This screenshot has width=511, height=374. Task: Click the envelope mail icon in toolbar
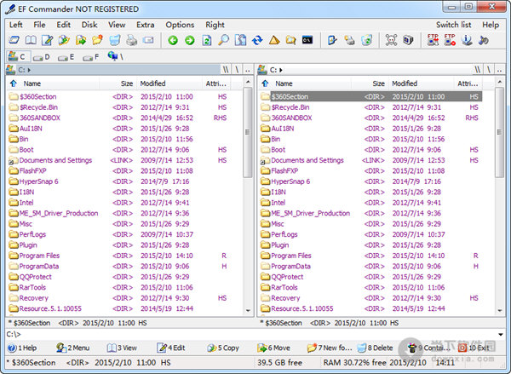tap(148, 40)
